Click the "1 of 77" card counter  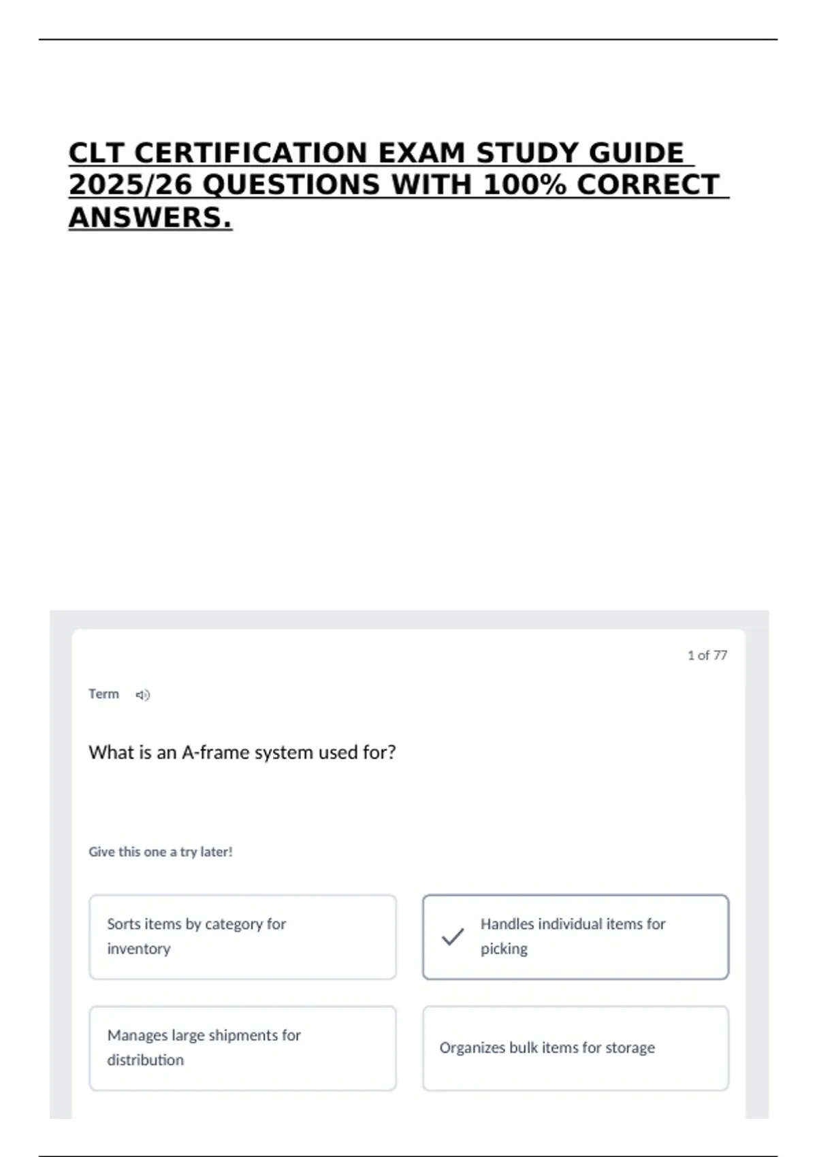(707, 655)
